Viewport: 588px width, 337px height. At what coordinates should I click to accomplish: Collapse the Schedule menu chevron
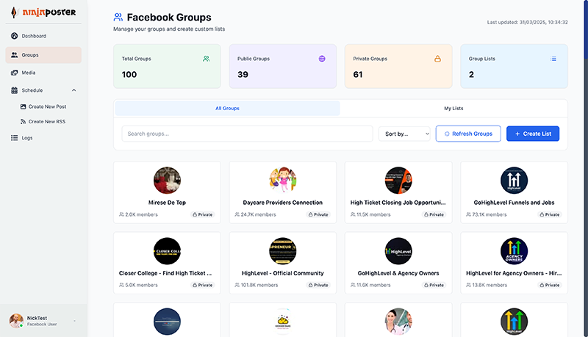click(74, 90)
